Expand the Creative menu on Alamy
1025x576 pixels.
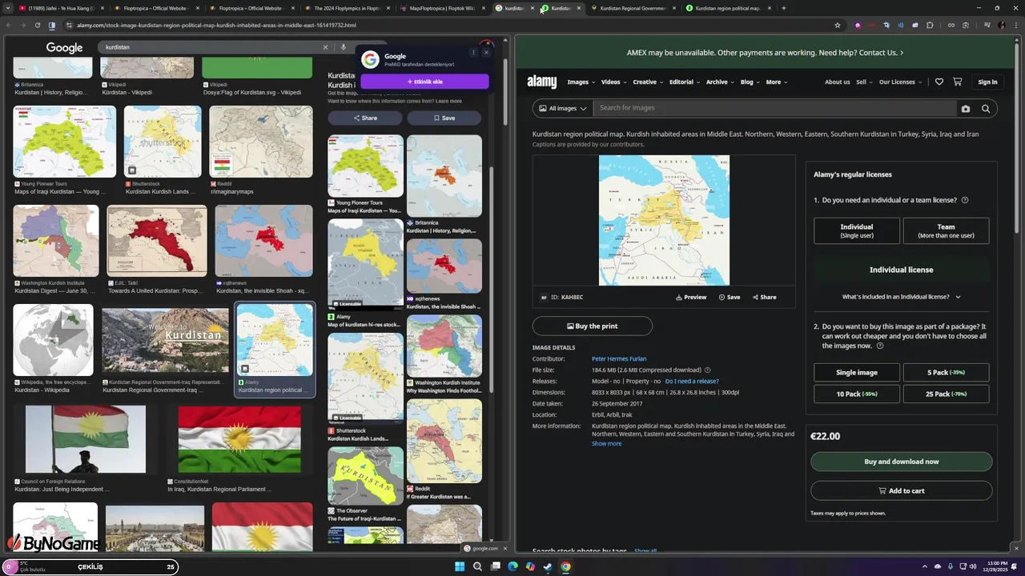[x=648, y=82]
